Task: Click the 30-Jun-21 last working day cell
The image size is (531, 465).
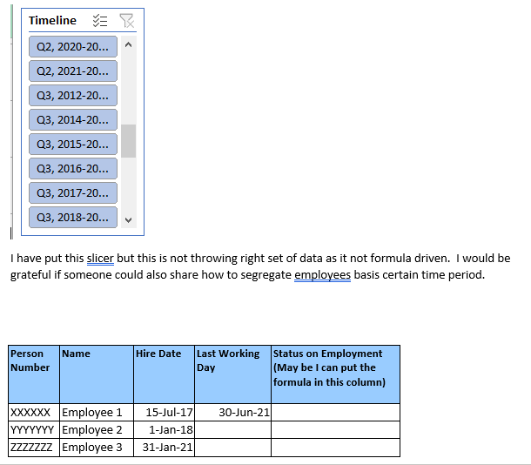Action: coord(233,413)
